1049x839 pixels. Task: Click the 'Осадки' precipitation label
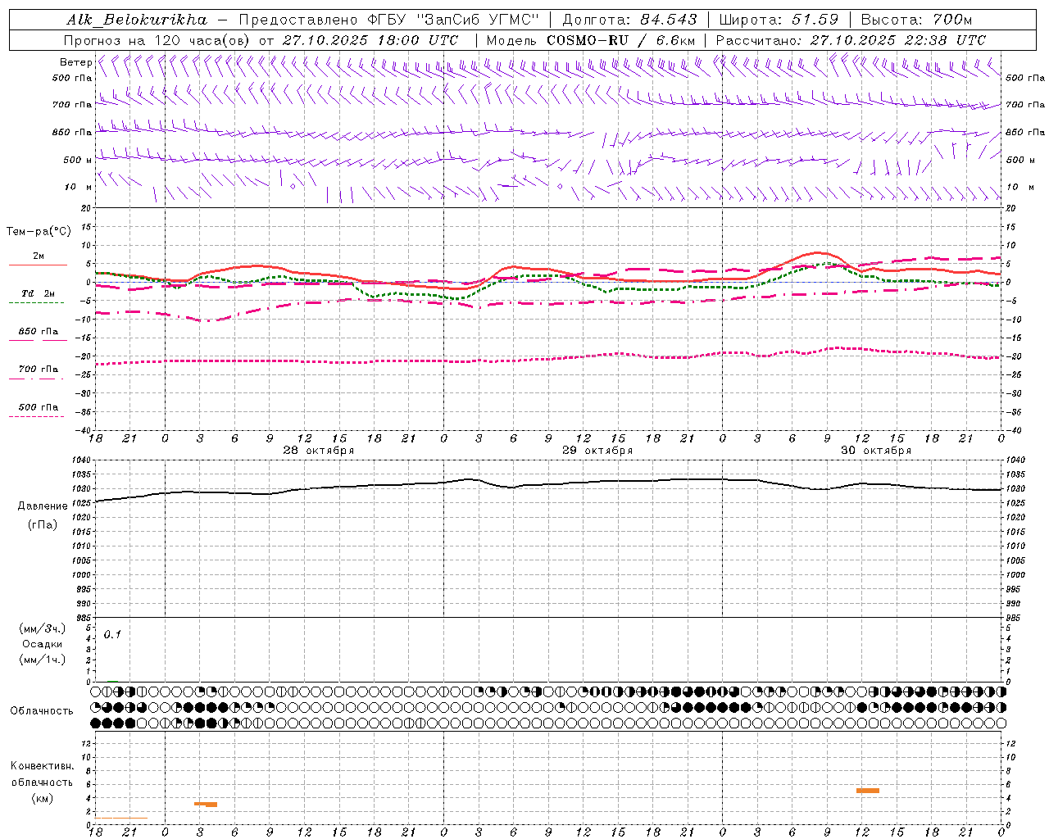(x=43, y=644)
